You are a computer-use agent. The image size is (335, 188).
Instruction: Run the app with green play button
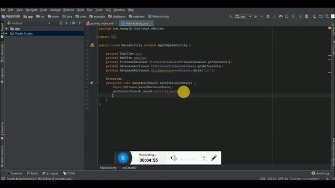click(256, 16)
